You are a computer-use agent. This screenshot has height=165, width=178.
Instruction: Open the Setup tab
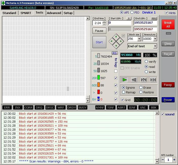pos(68,13)
